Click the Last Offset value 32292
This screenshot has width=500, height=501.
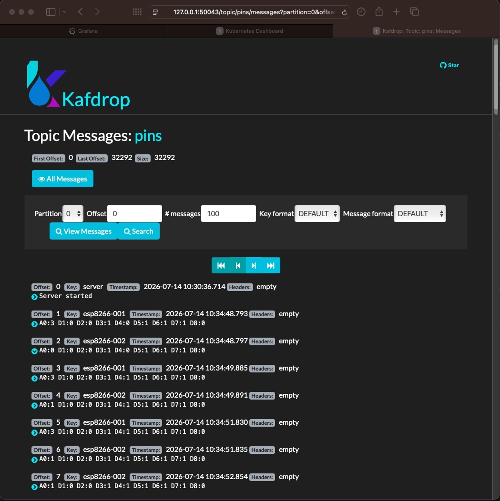click(x=122, y=158)
